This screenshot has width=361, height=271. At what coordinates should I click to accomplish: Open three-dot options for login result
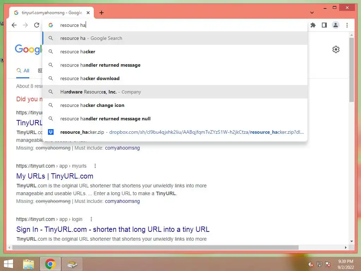[x=91, y=219]
